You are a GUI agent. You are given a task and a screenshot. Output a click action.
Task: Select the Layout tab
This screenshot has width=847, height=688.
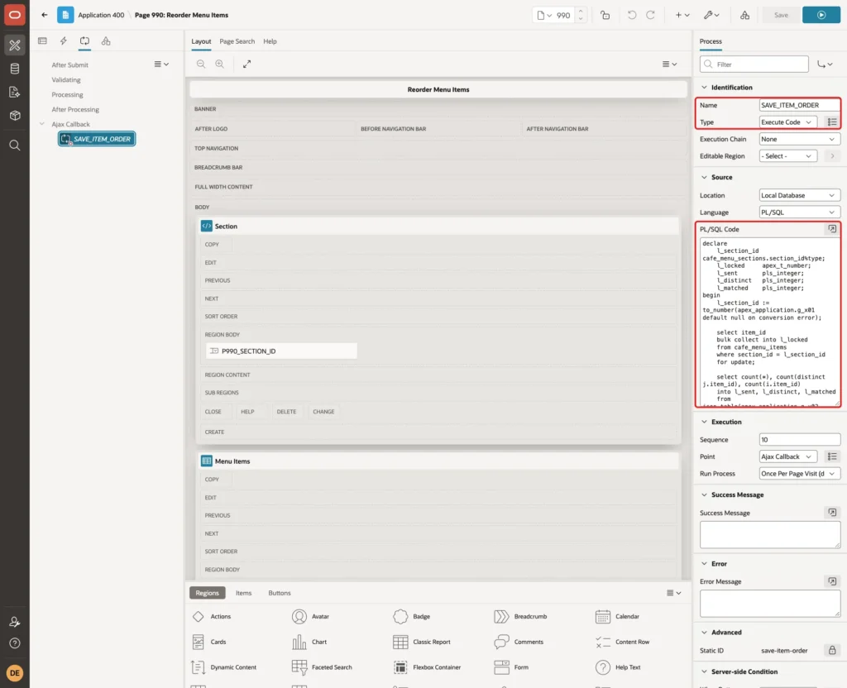201,41
